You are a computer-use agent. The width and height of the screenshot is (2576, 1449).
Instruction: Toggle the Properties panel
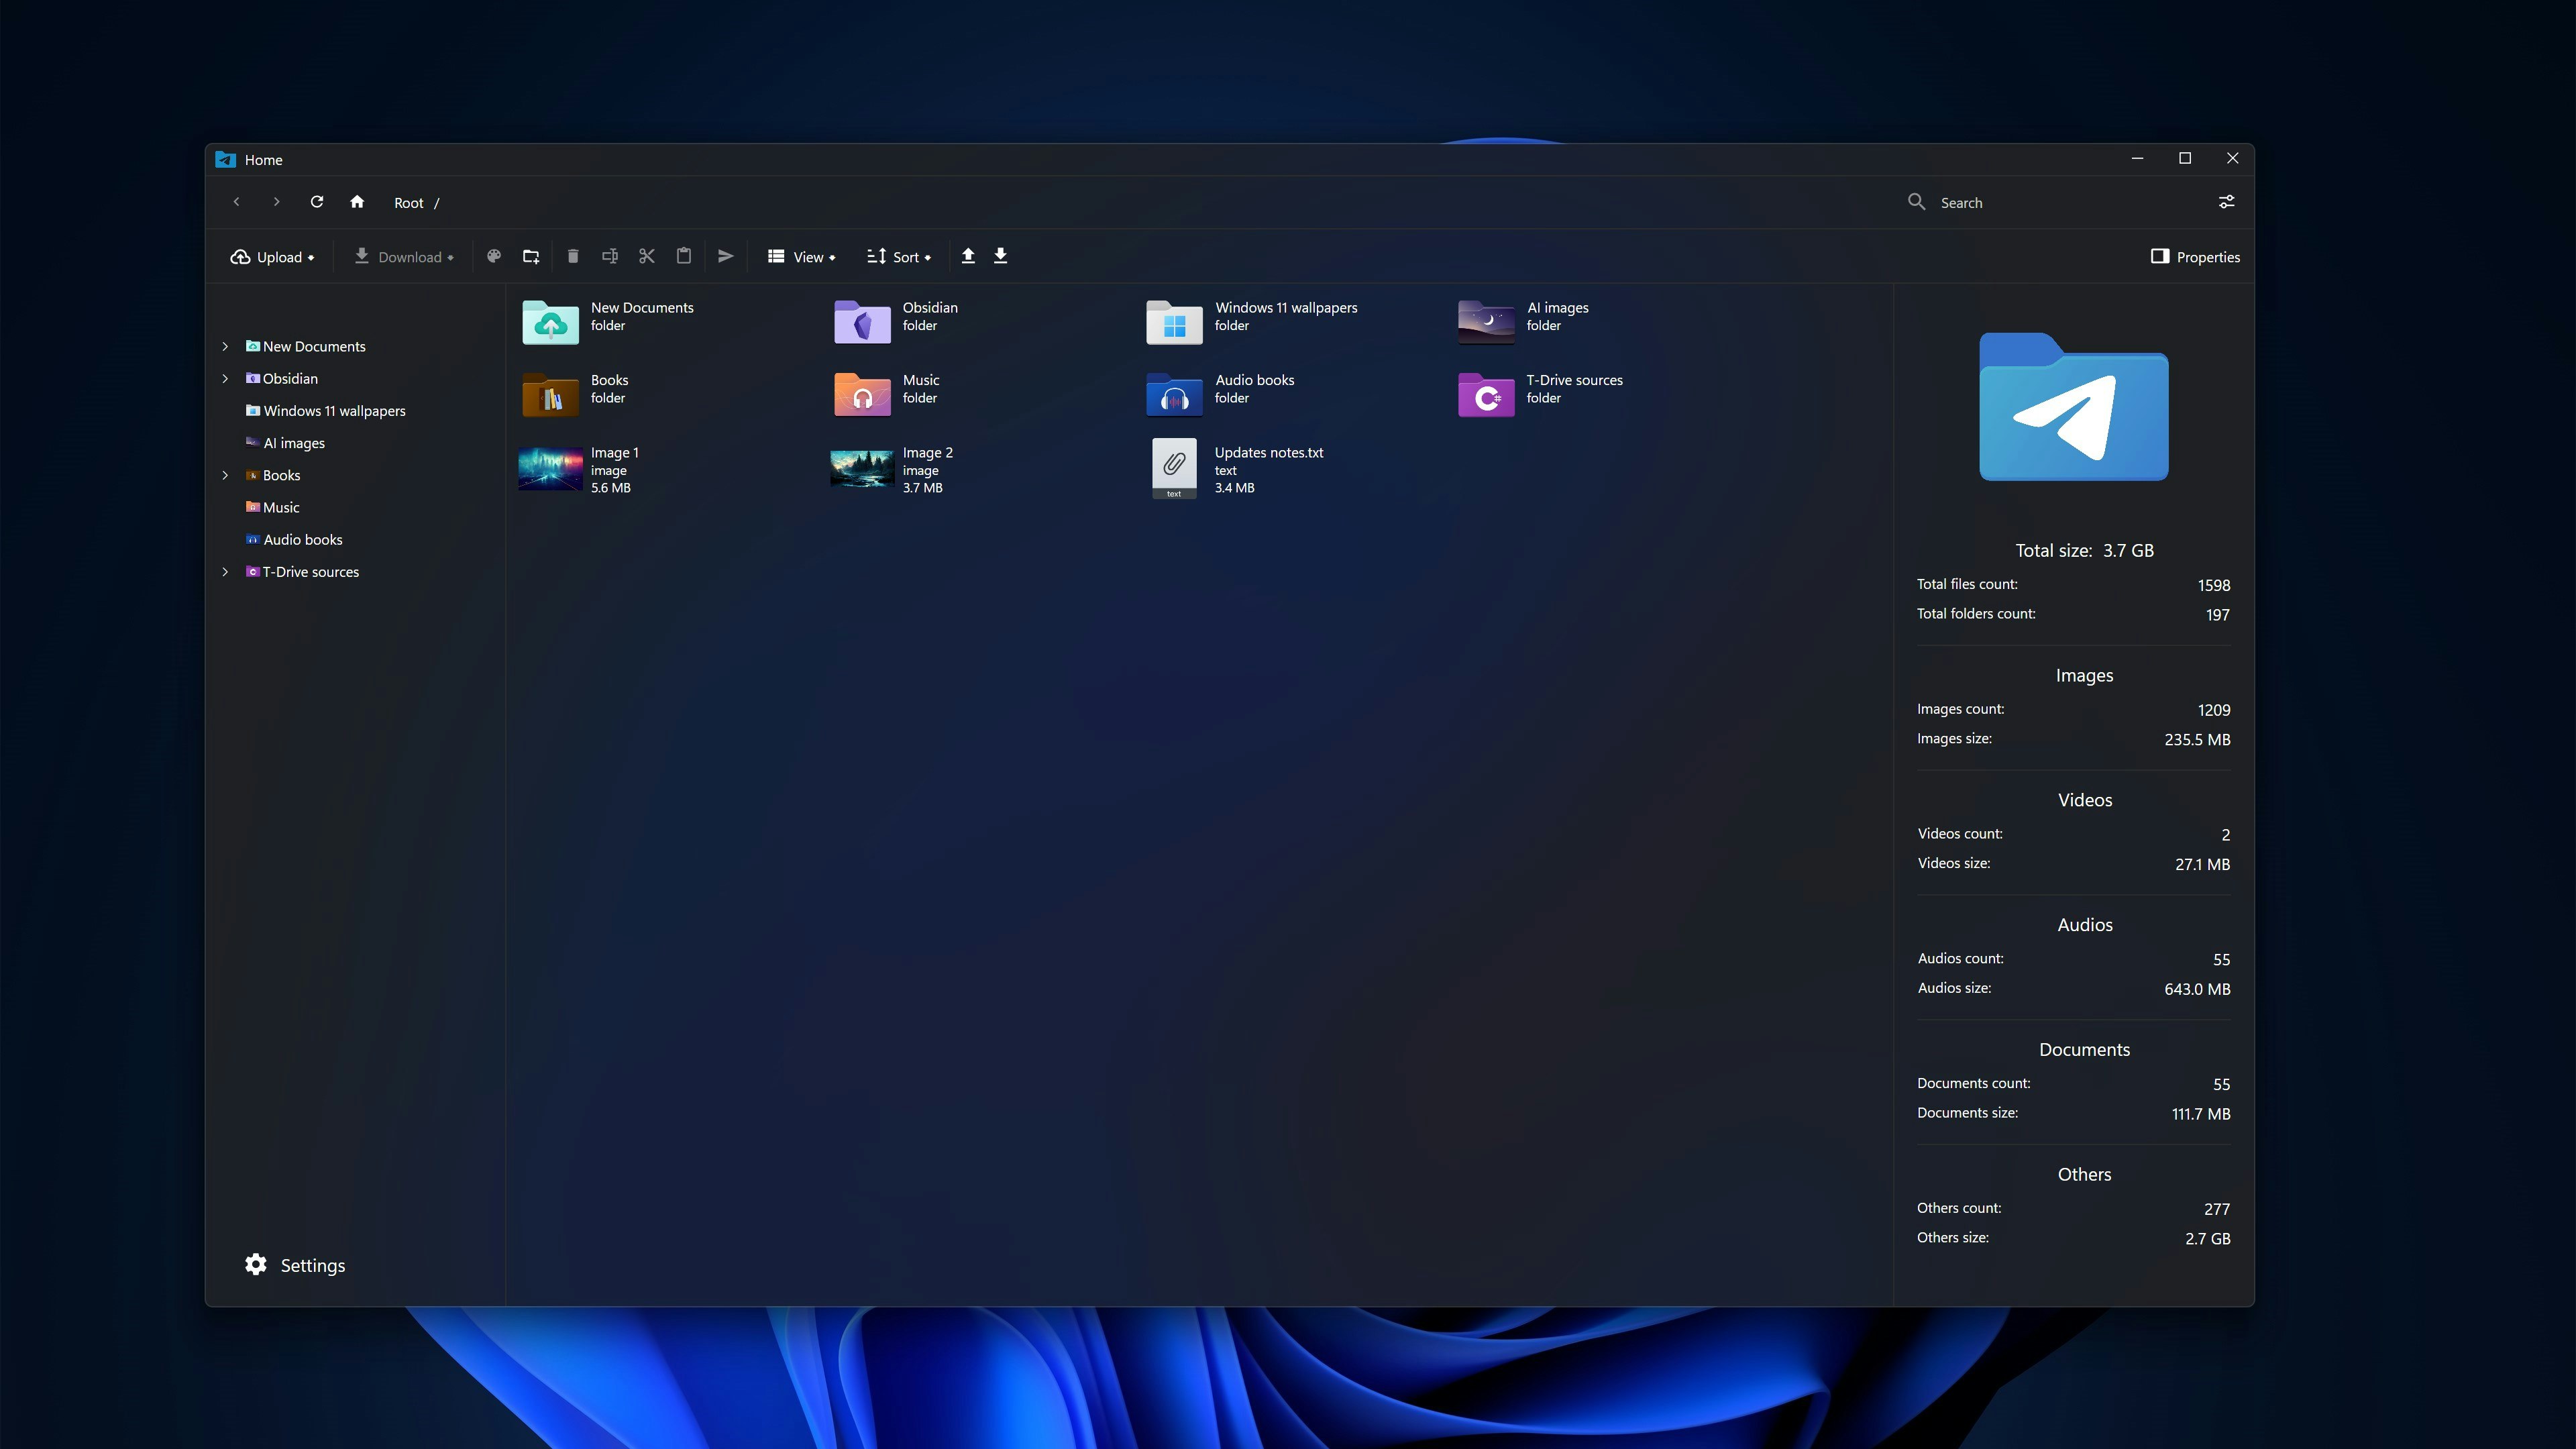(2195, 257)
